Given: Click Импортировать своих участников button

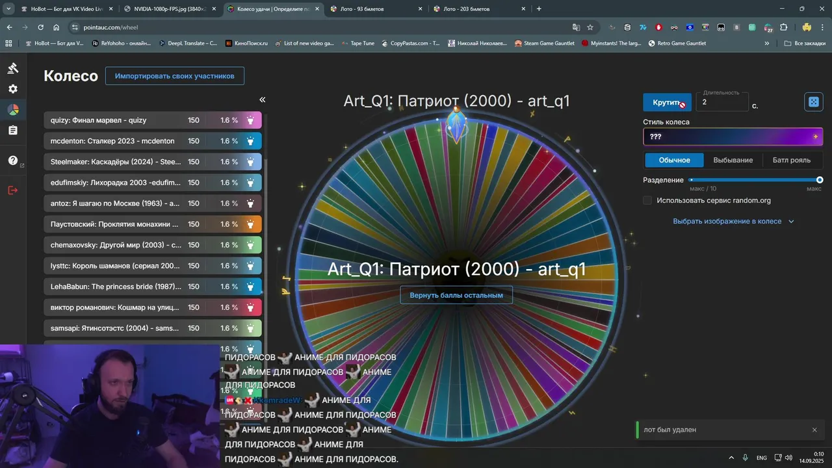Looking at the screenshot, I should [x=175, y=76].
